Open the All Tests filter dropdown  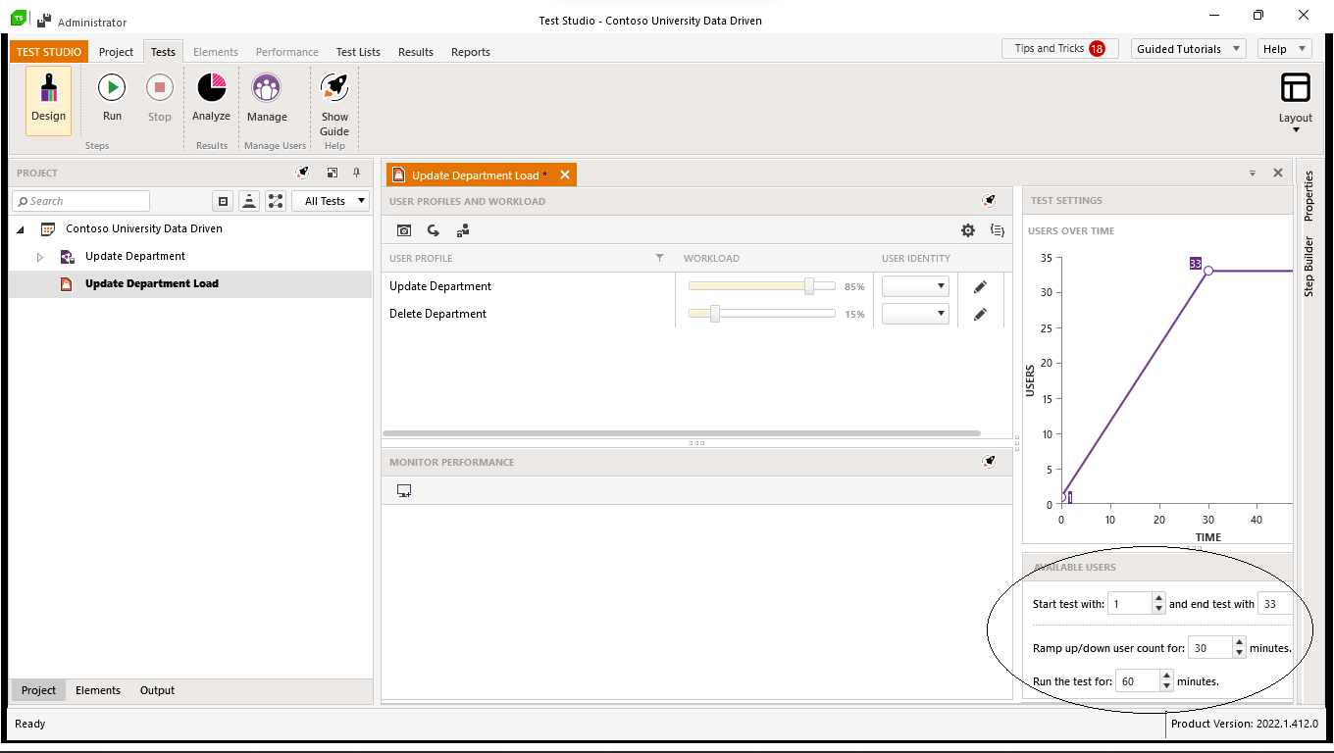331,201
